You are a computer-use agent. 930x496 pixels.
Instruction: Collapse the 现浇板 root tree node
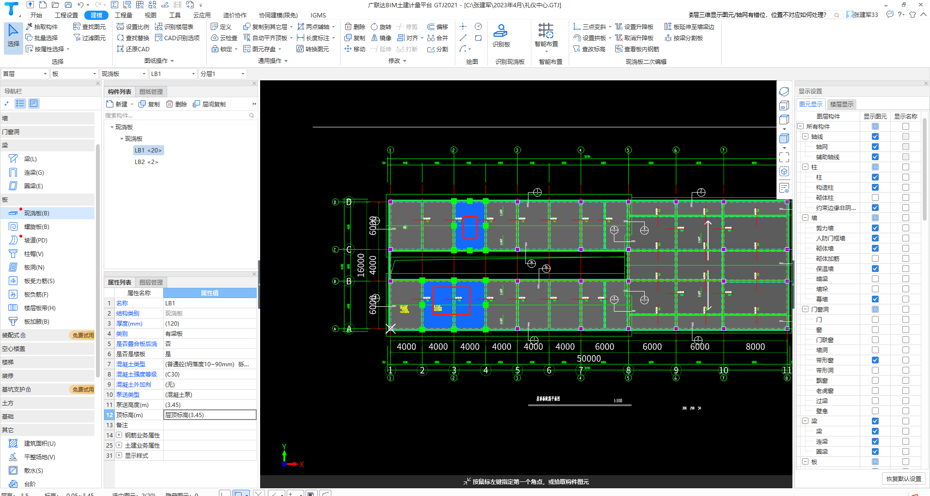(112, 127)
